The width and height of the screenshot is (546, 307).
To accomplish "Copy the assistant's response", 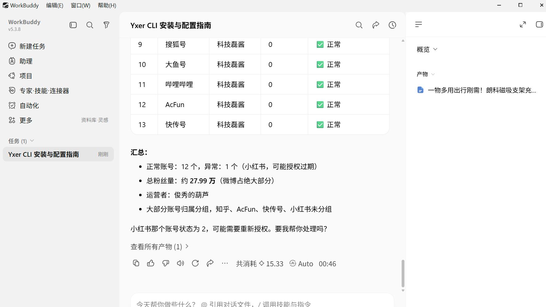I will point(136,263).
